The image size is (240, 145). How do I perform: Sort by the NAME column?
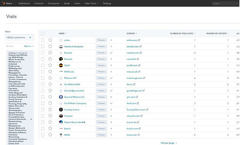(x=63, y=33)
